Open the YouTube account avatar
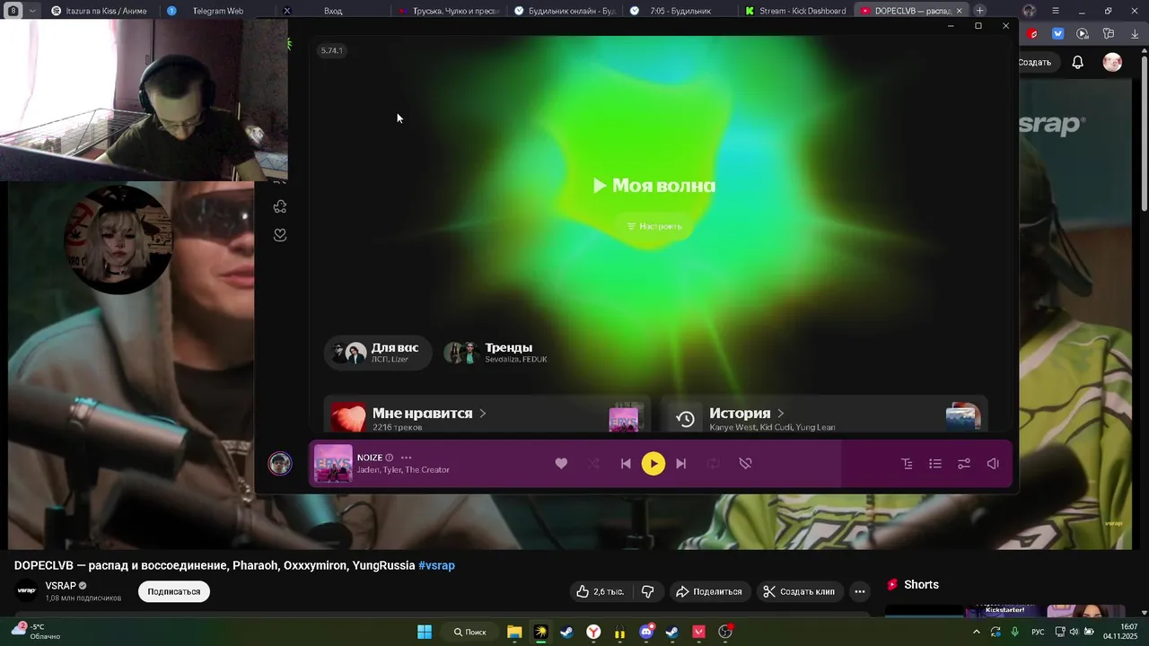1149x646 pixels. tap(1112, 62)
